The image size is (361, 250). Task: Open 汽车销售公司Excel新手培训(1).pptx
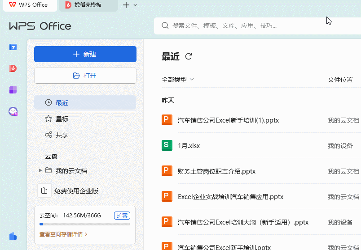coord(228,120)
